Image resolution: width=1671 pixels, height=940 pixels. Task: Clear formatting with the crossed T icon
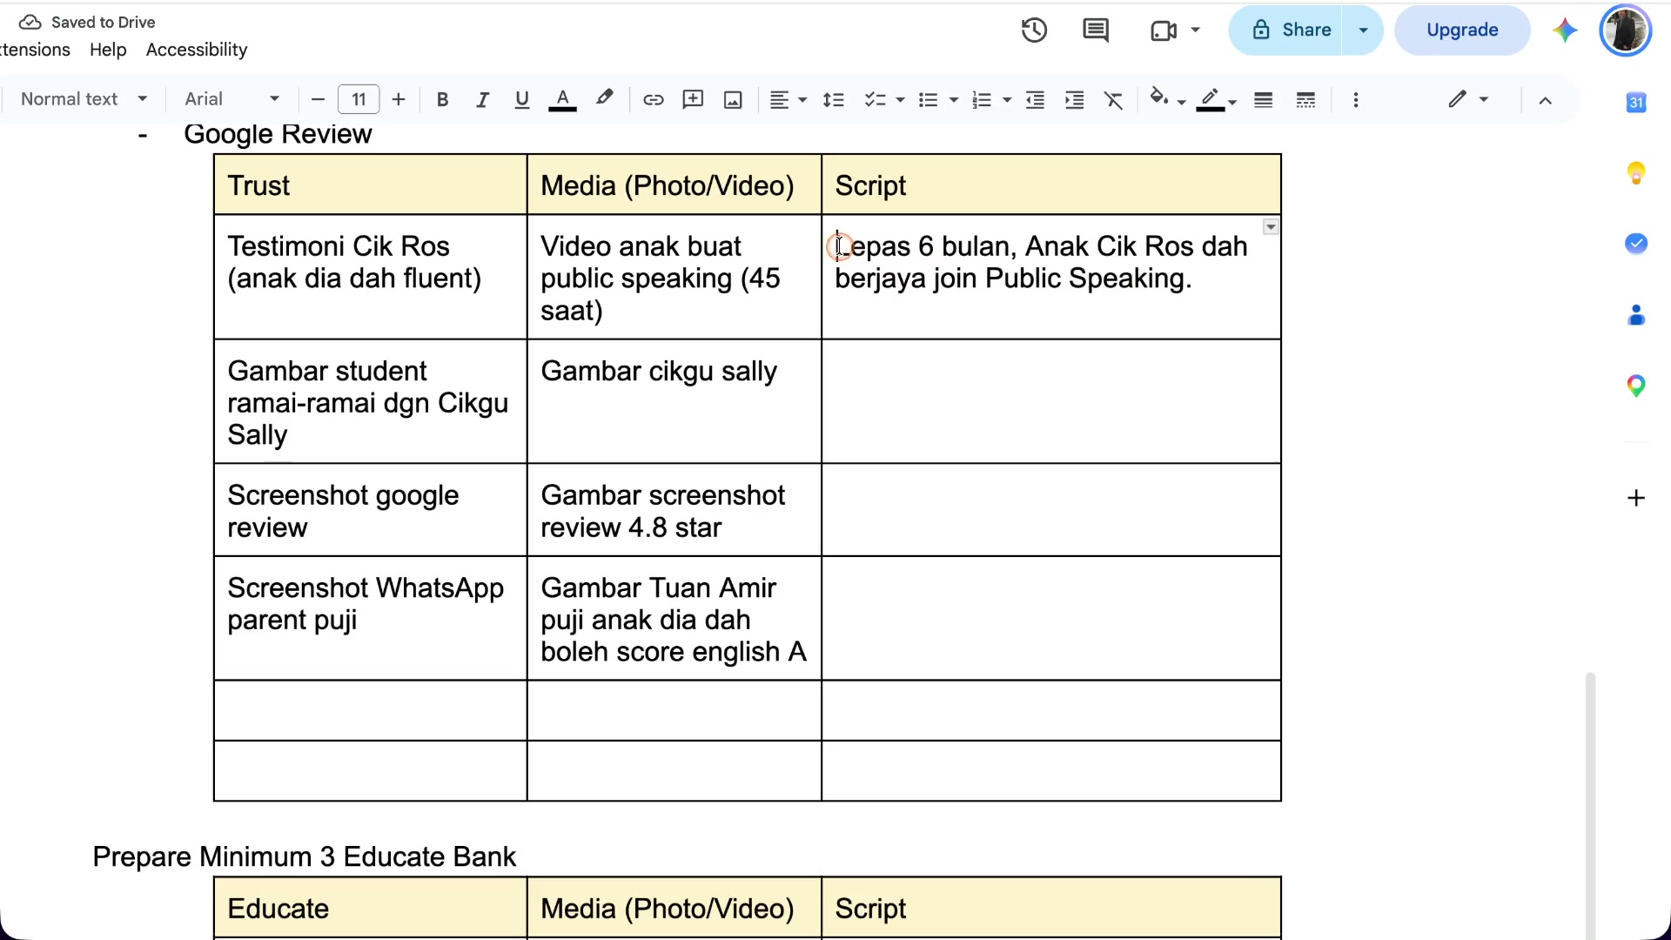[1114, 100]
